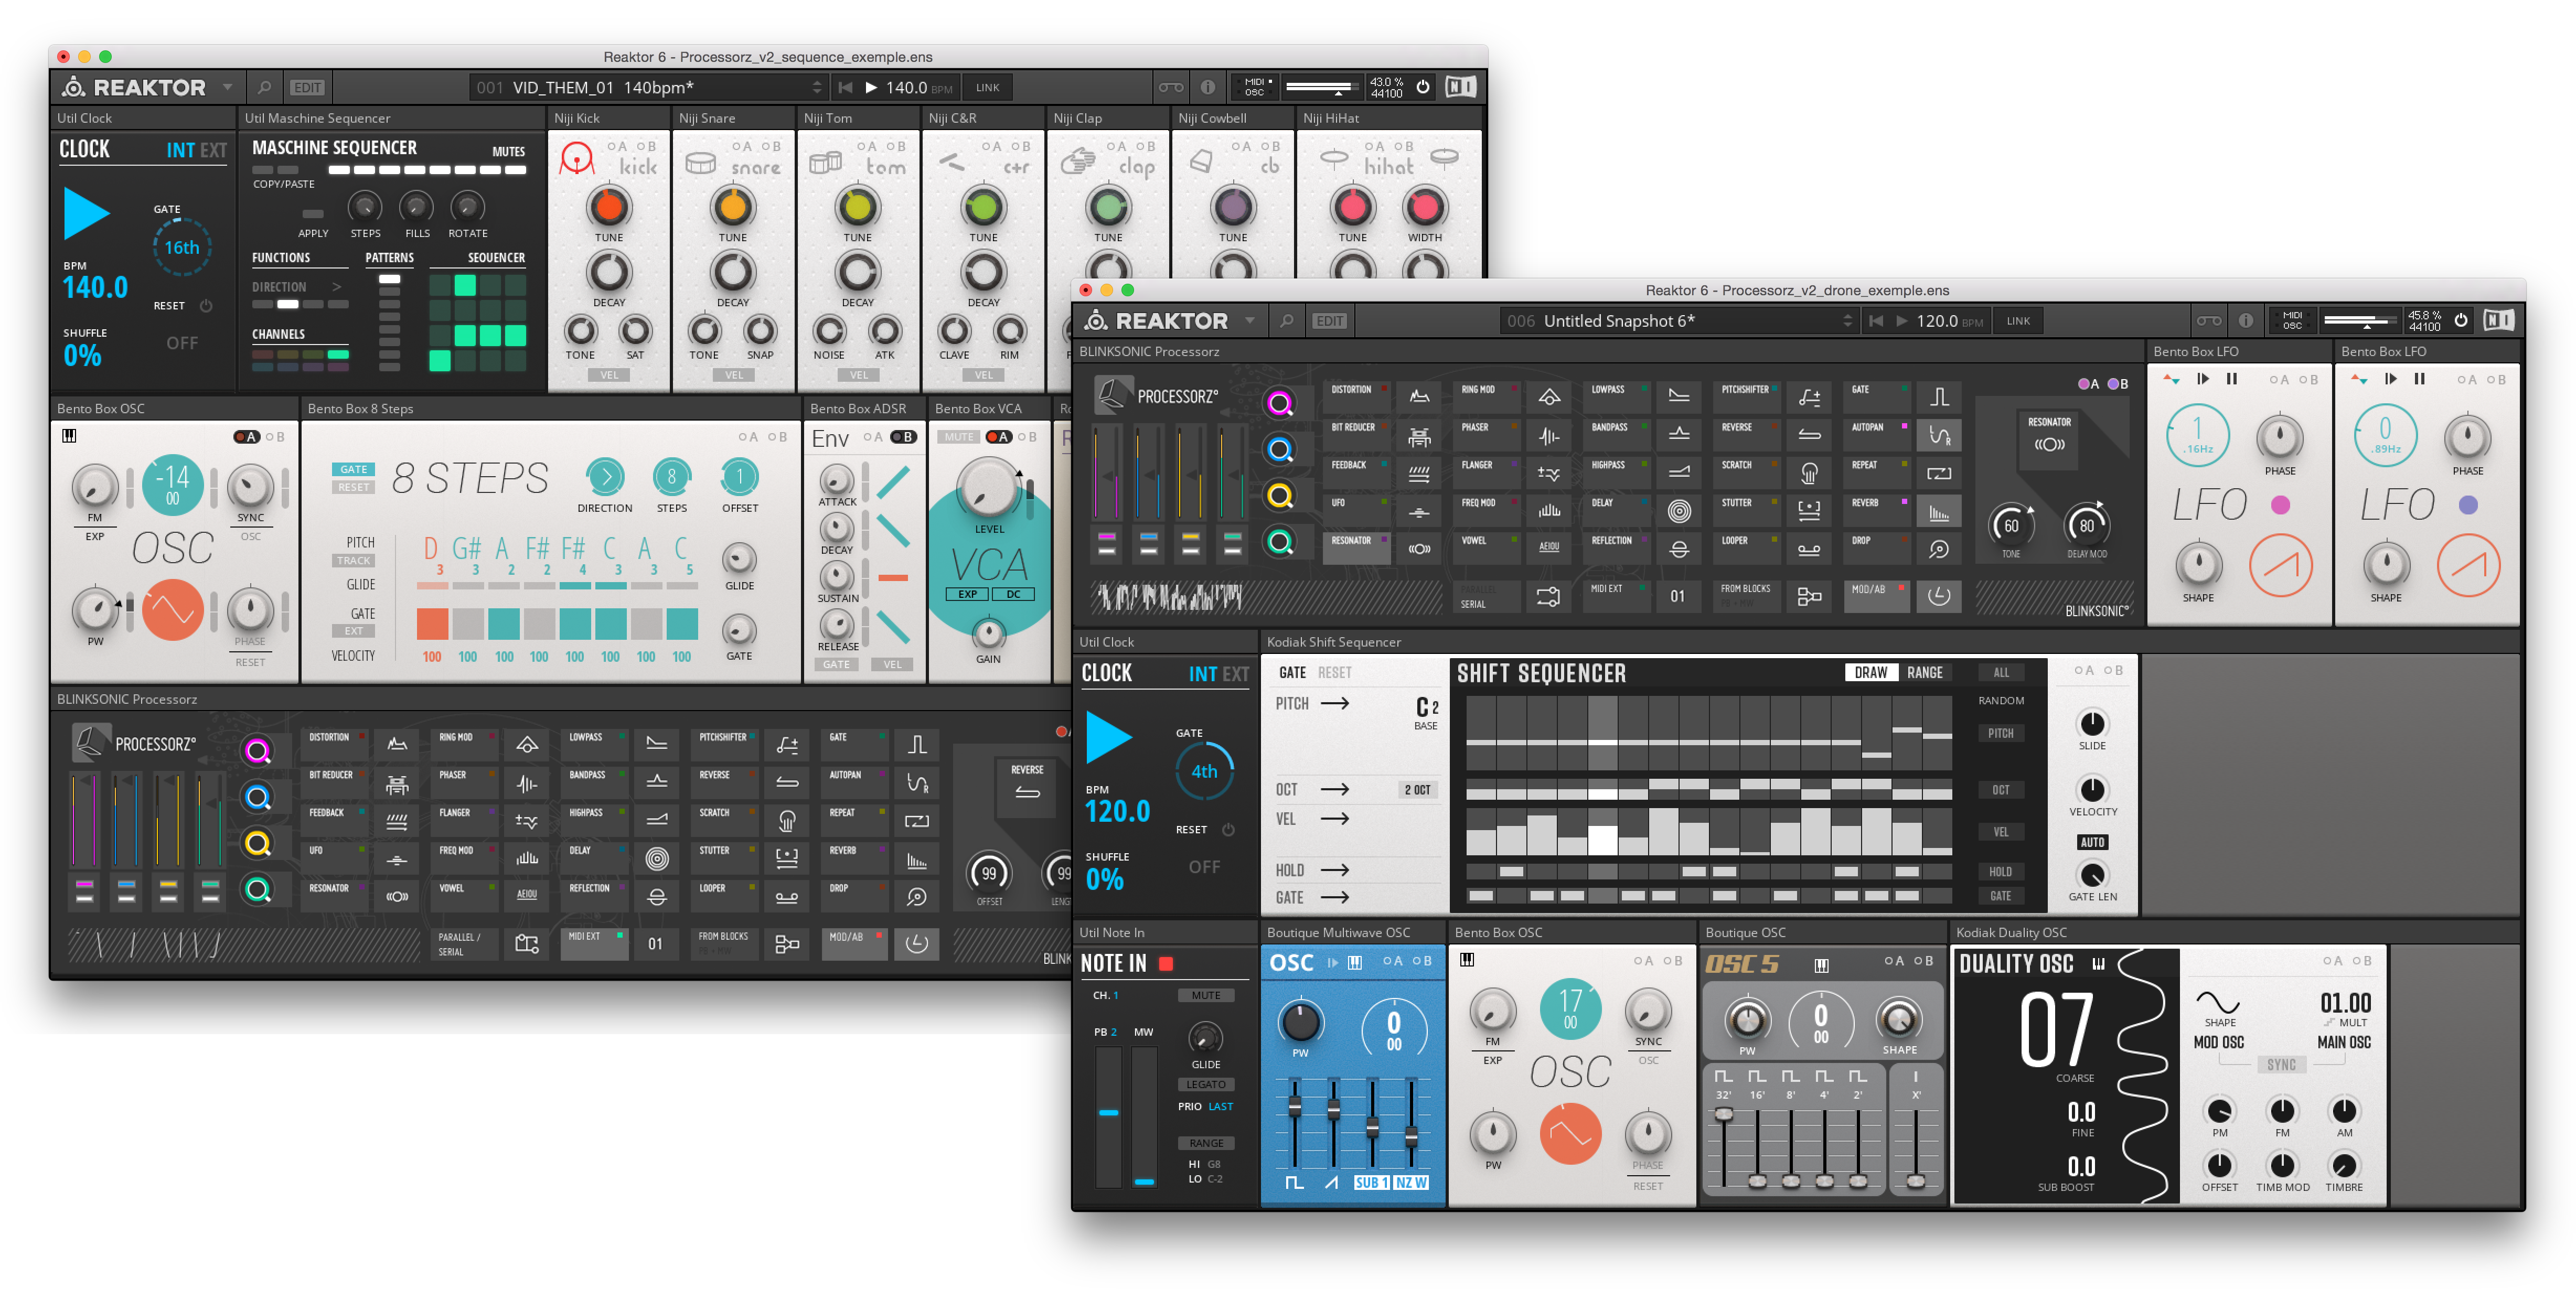Screen dimensions: 2576x1289
Task: Click the Maschine Sequencer DIRECTION arrow
Action: tap(337, 287)
